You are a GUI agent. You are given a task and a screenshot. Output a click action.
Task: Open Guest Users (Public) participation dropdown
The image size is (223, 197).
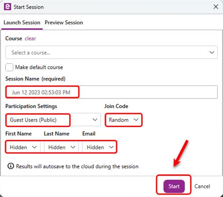[x=53, y=120]
